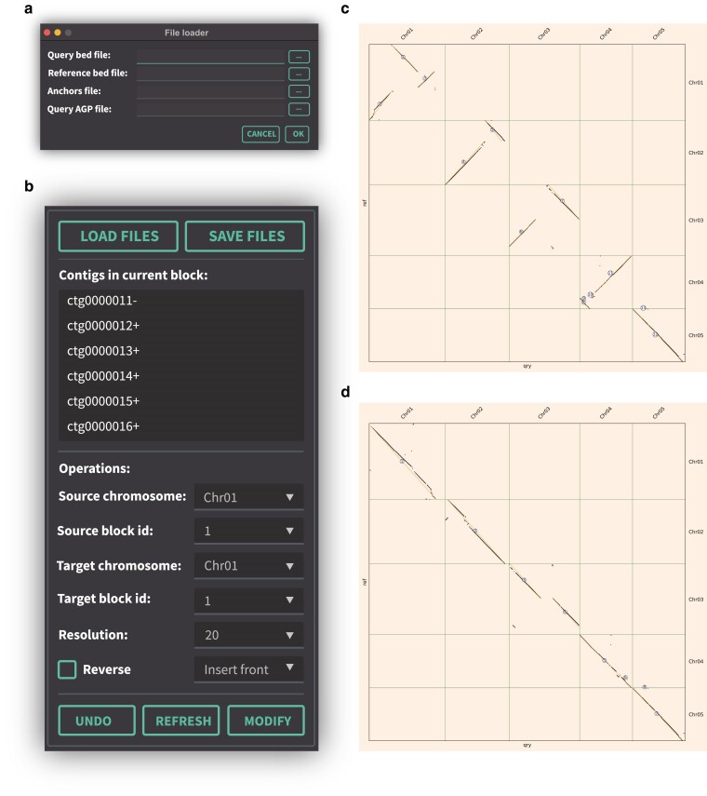Confirm File loader with OK

[x=297, y=134]
